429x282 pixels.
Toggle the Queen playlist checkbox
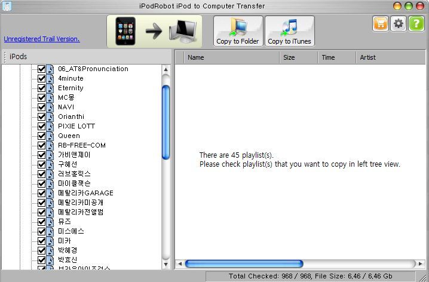click(x=42, y=136)
